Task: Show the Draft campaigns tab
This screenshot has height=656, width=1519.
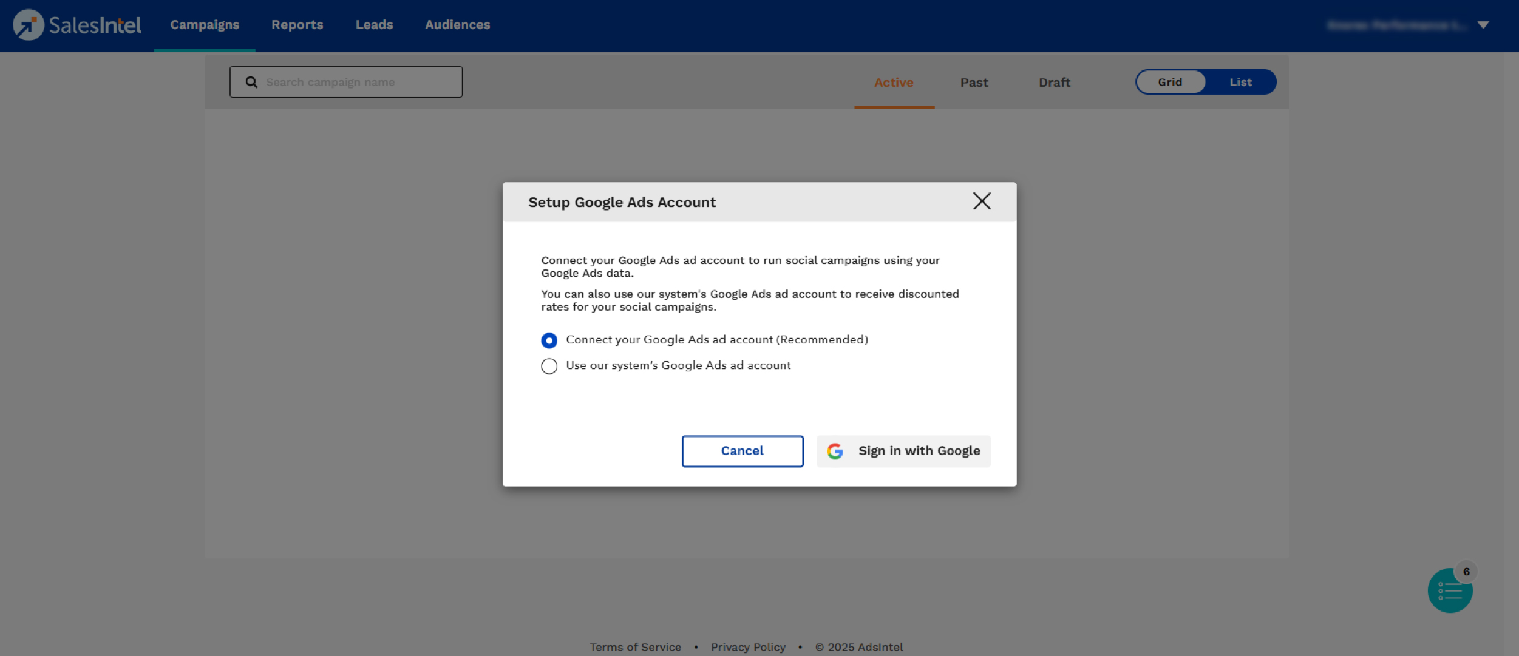Action: tap(1054, 83)
